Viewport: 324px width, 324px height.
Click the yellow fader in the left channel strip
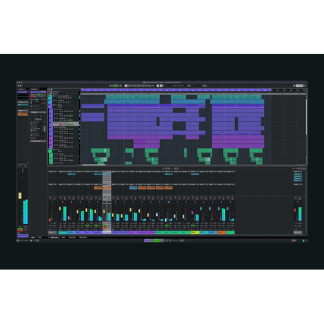coord(20,196)
